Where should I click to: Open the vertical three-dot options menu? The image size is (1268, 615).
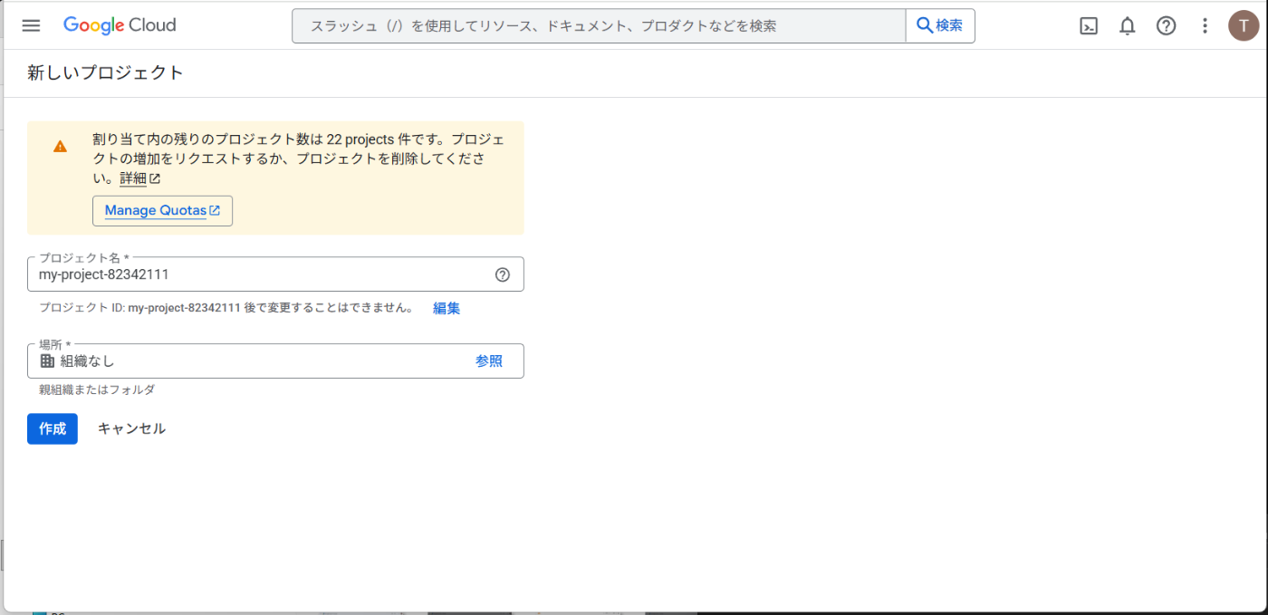coord(1205,25)
